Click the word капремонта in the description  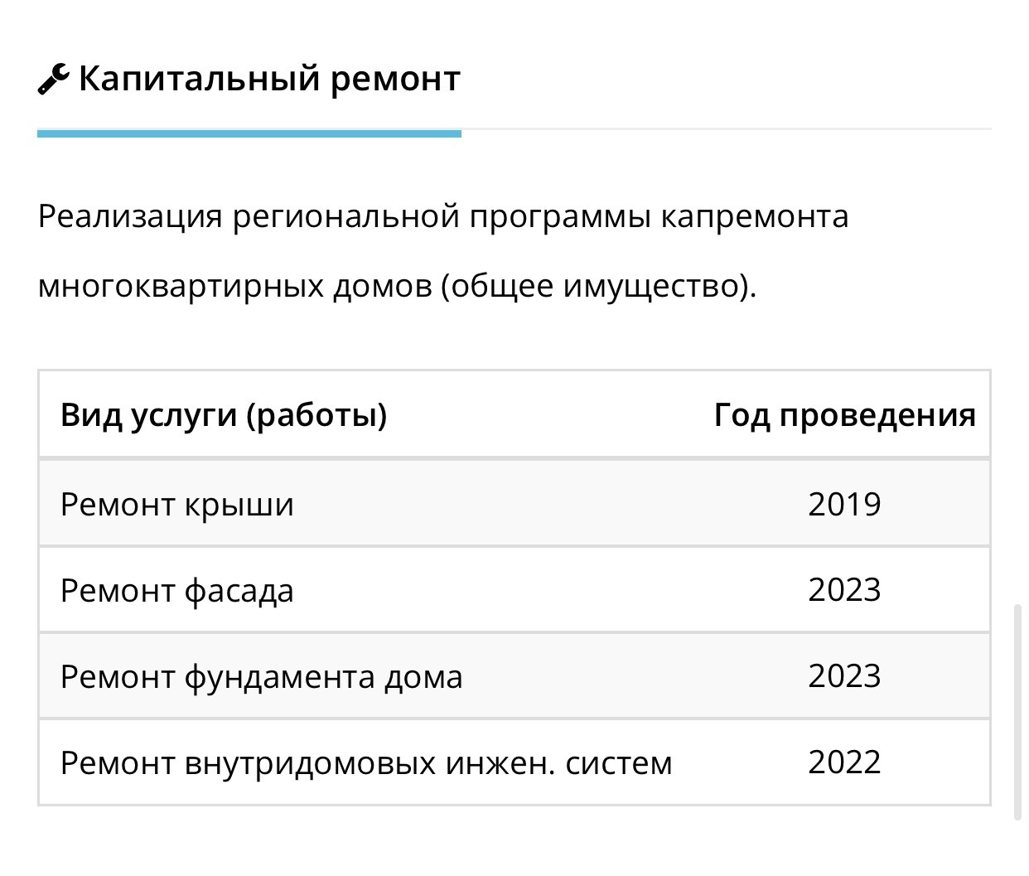(754, 217)
